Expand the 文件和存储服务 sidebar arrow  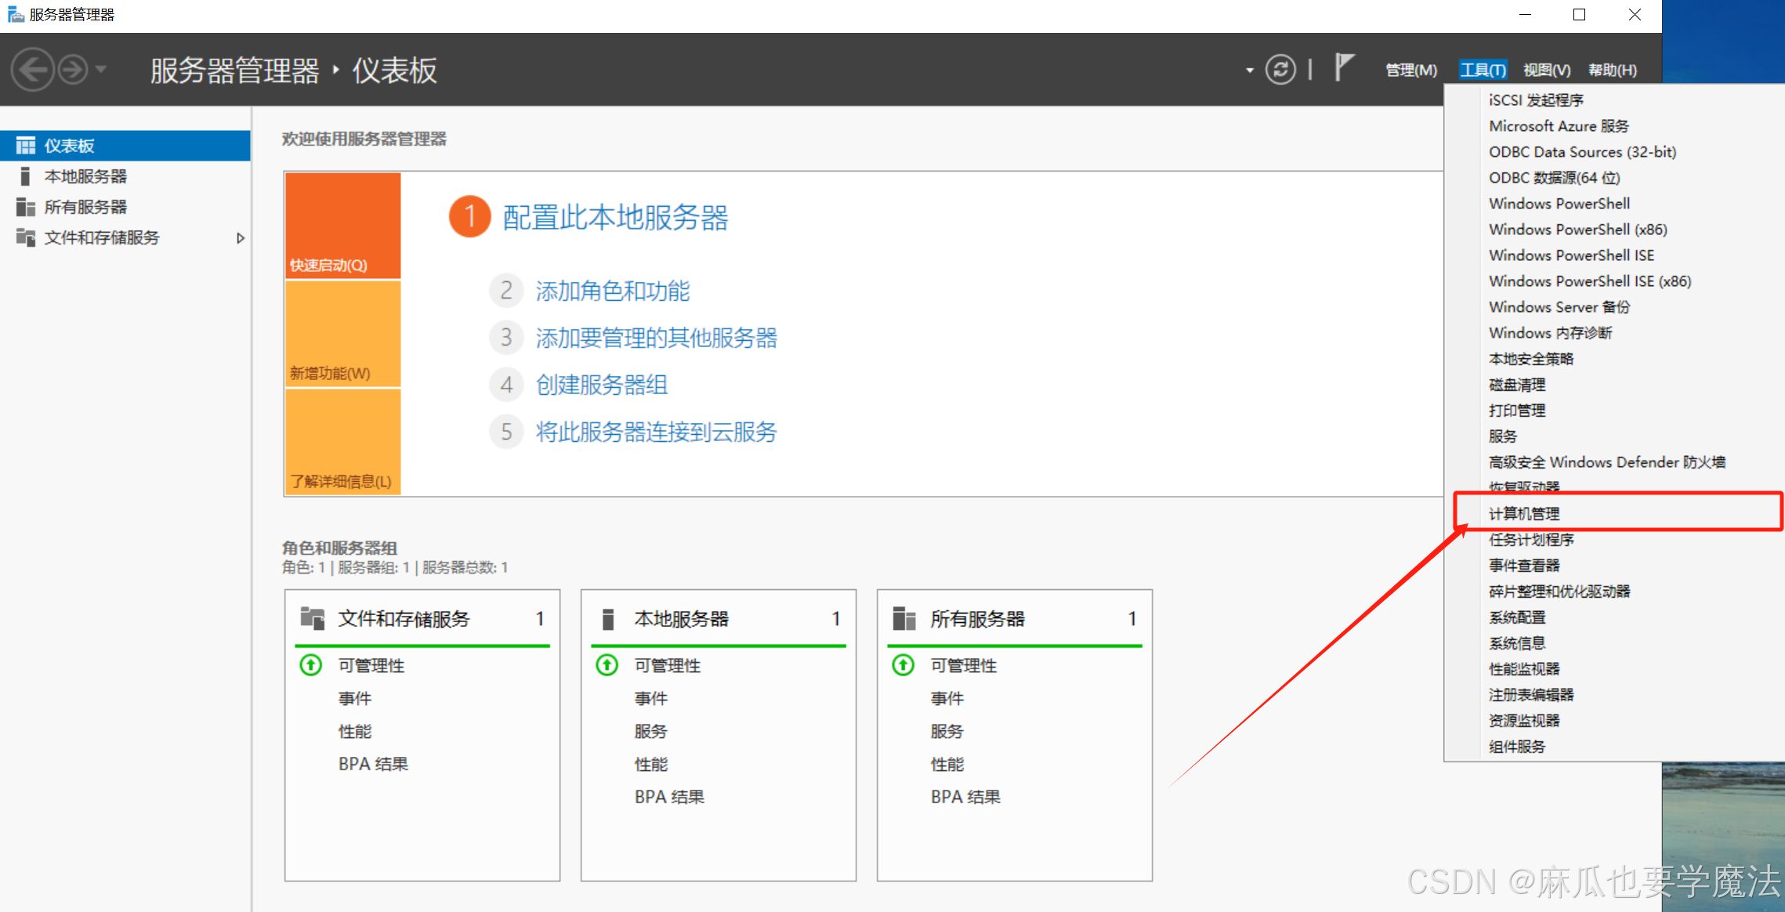(x=241, y=237)
